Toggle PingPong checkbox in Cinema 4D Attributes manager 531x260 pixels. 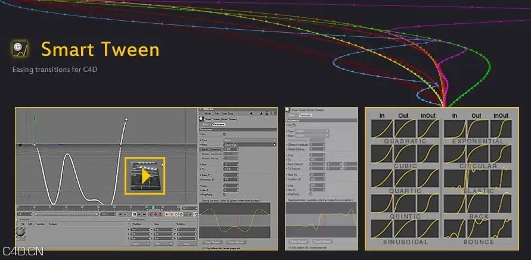coord(225,195)
